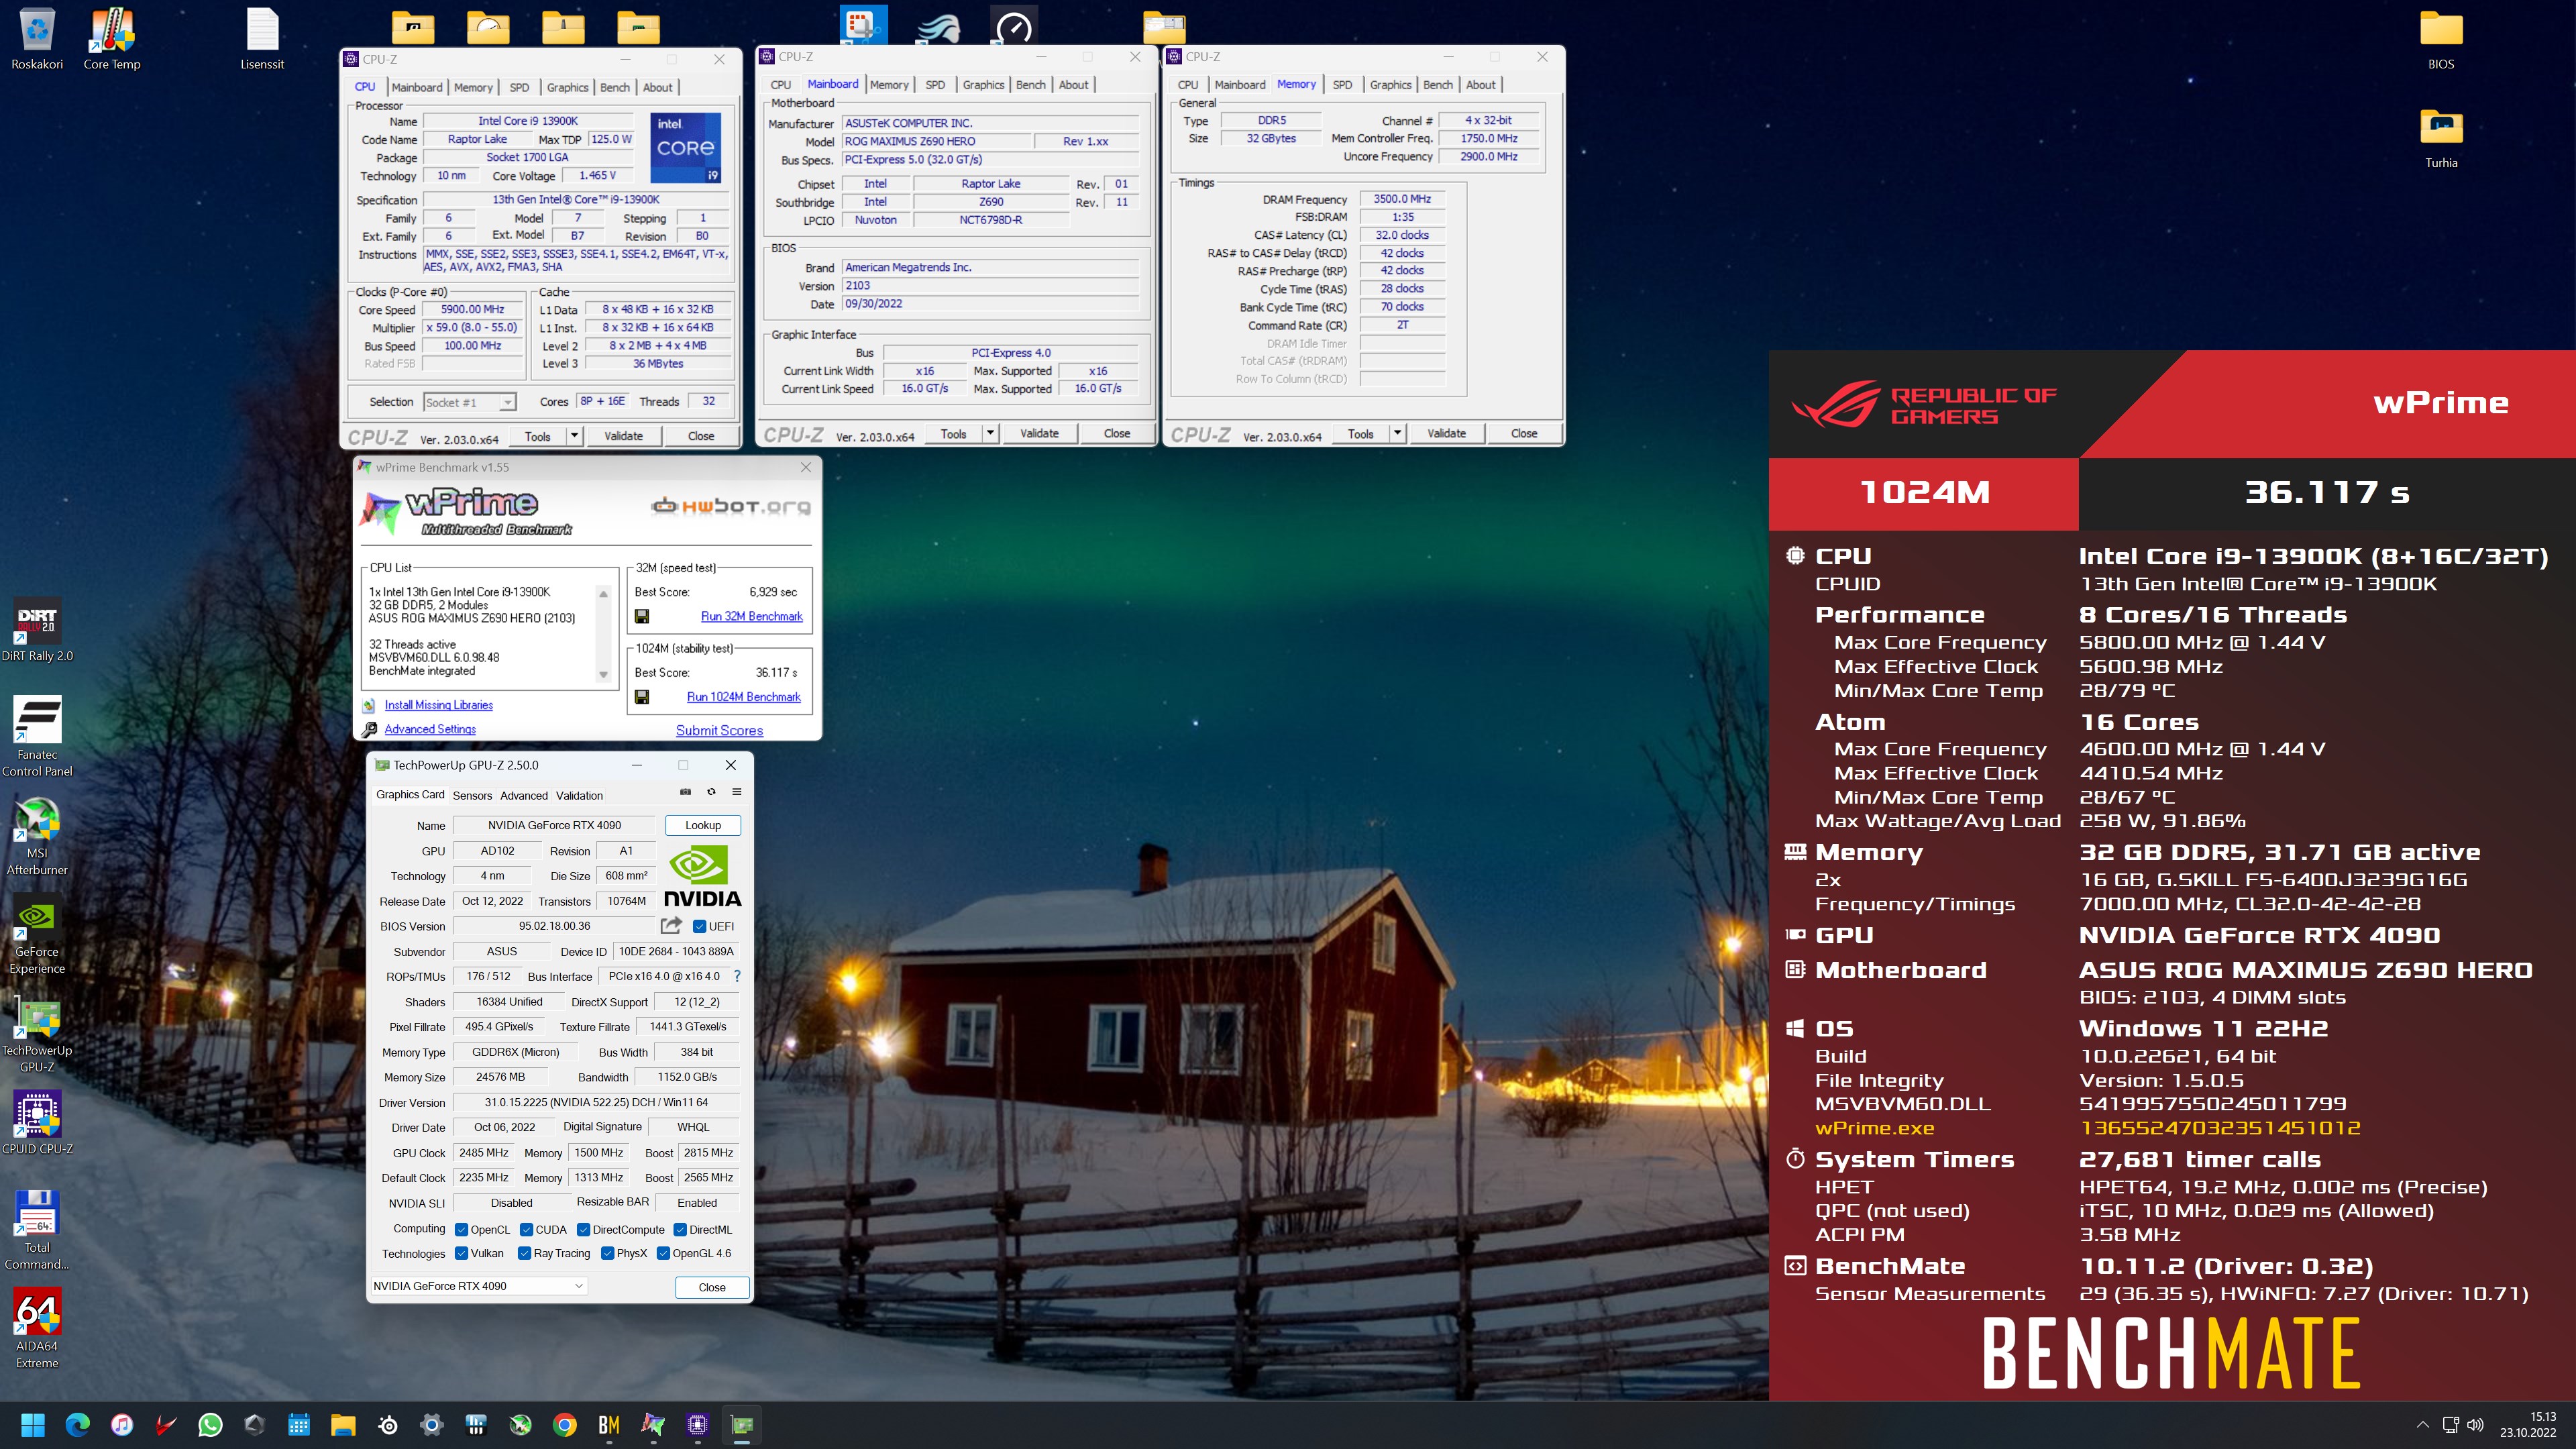The height and width of the screenshot is (1449, 2576).
Task: Click Validate in the Memory CPU-Z window
Action: (x=1446, y=433)
